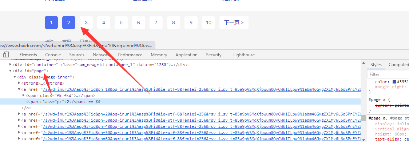Select the span class="pc" highlighted row
Screen dimensions: 409x142
click(x=180, y=102)
